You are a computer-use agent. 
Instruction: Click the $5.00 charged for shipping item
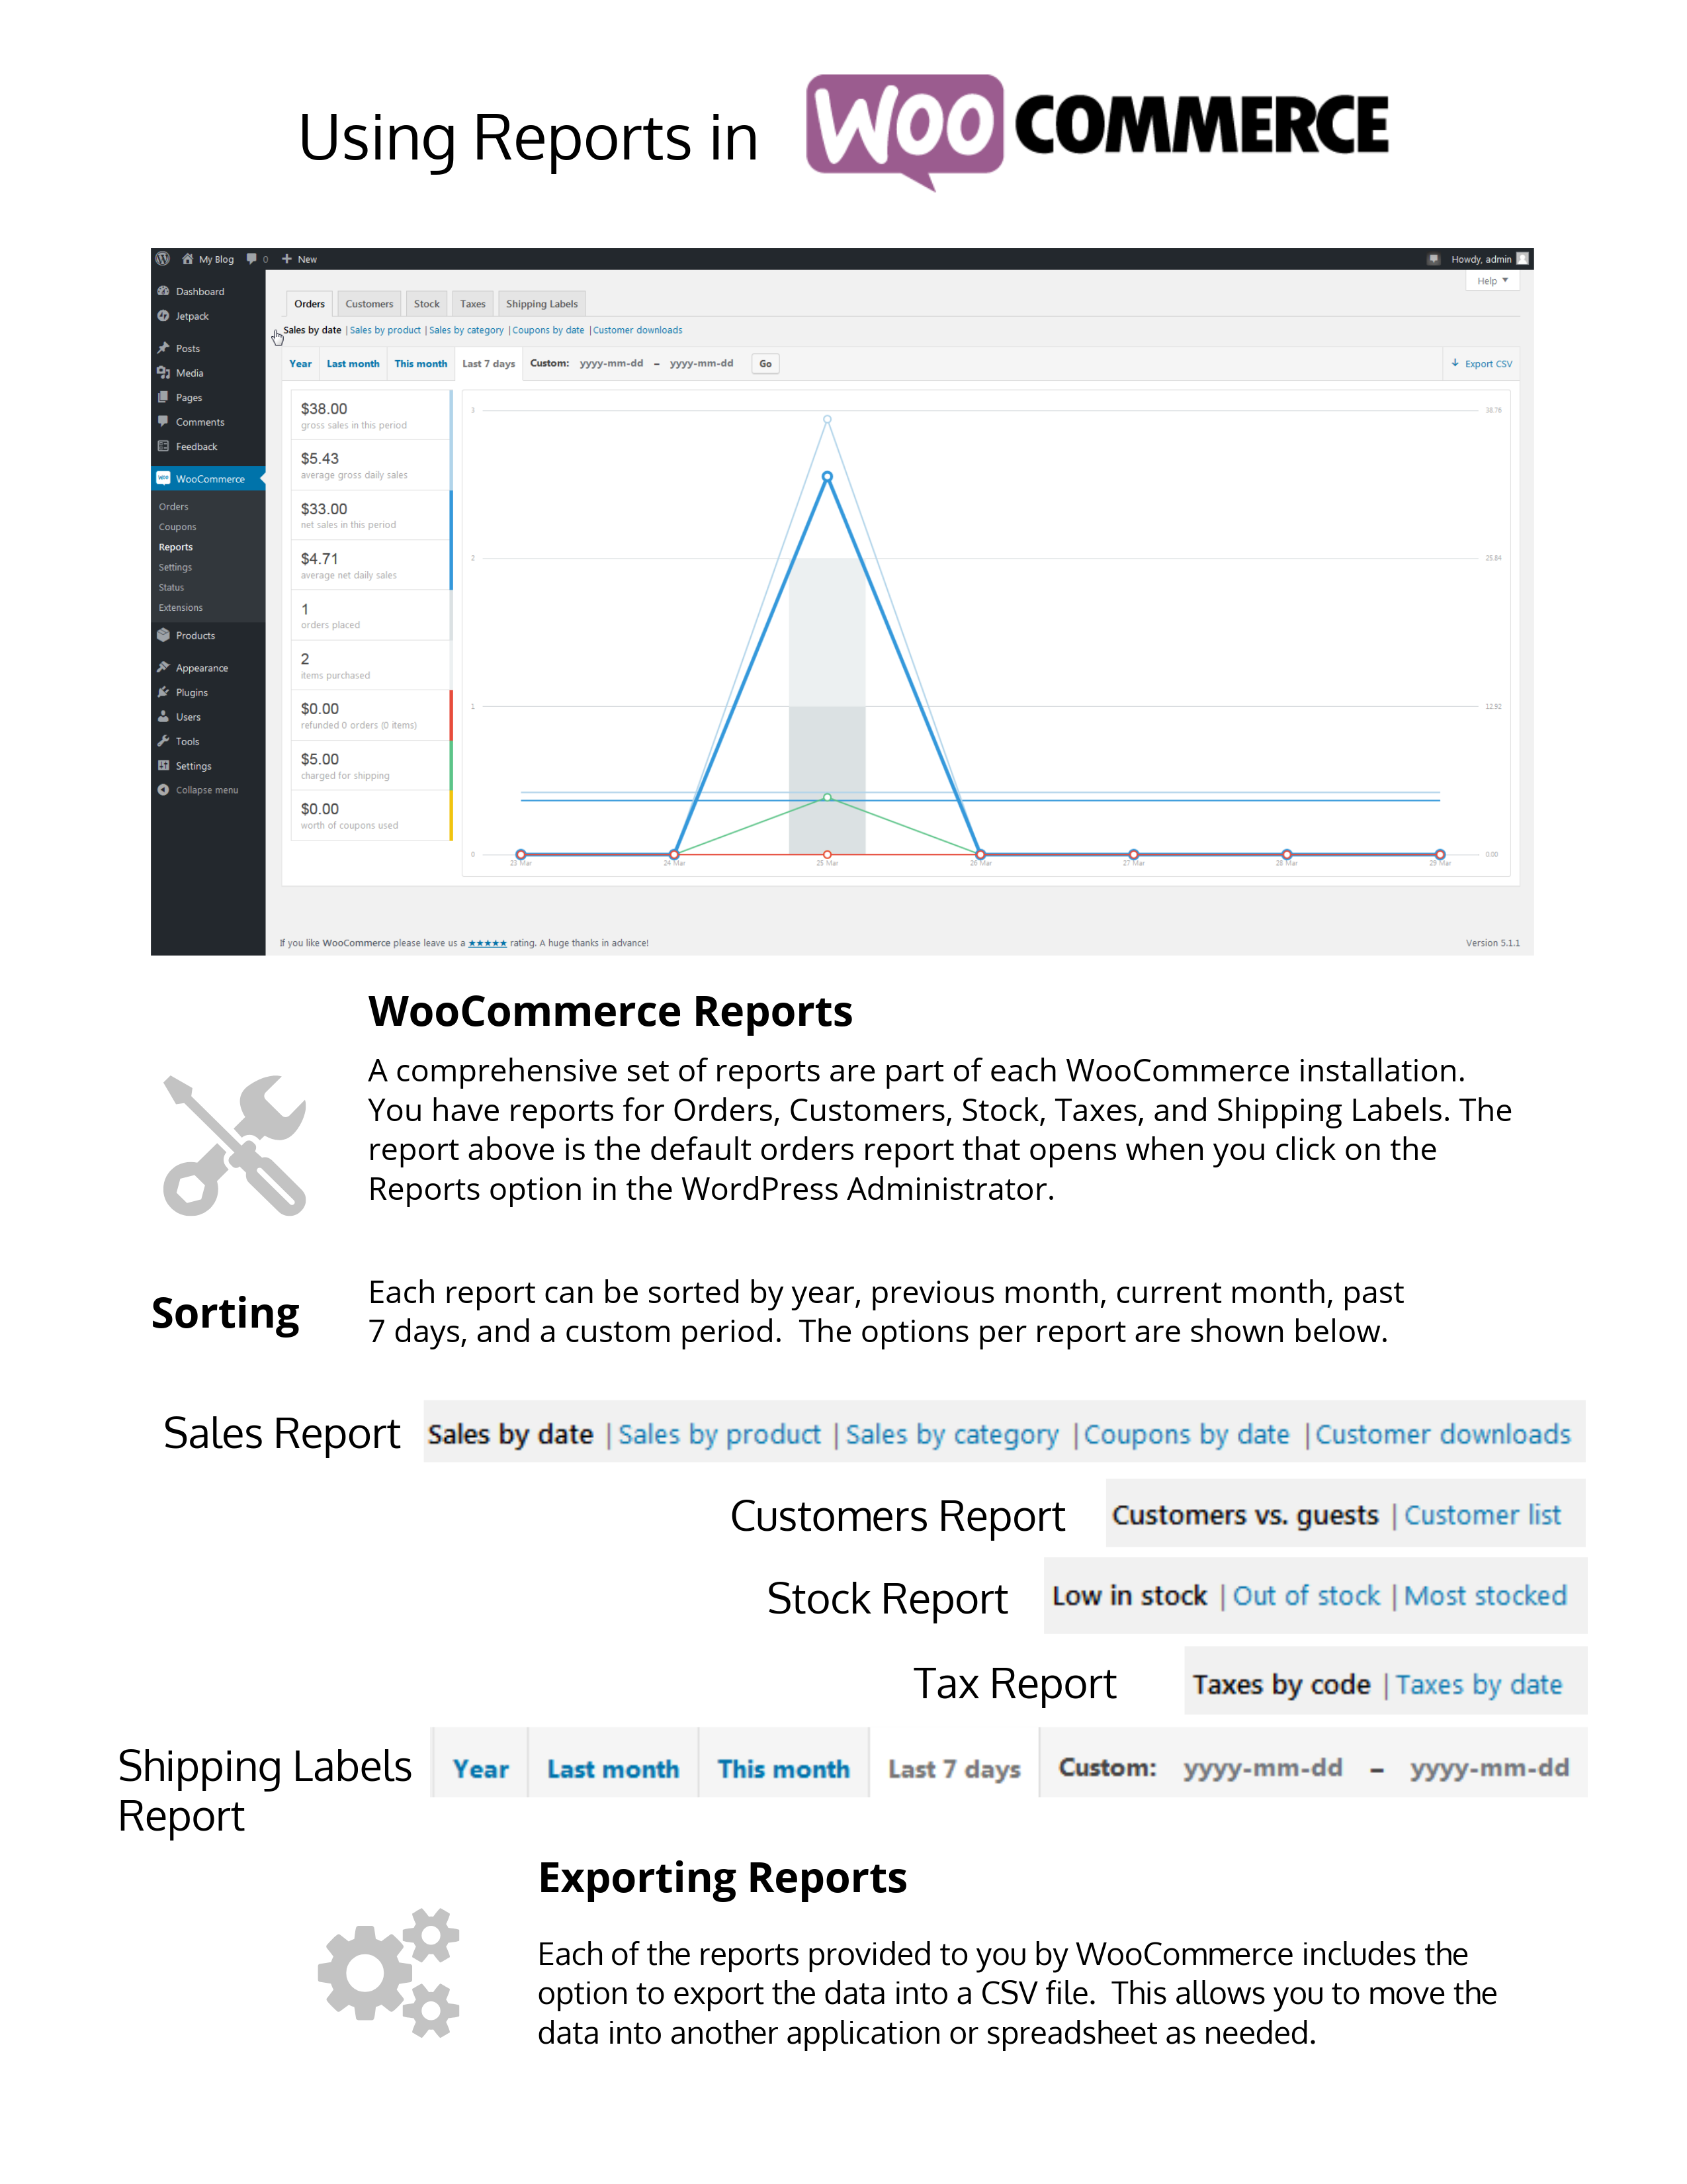tap(370, 765)
